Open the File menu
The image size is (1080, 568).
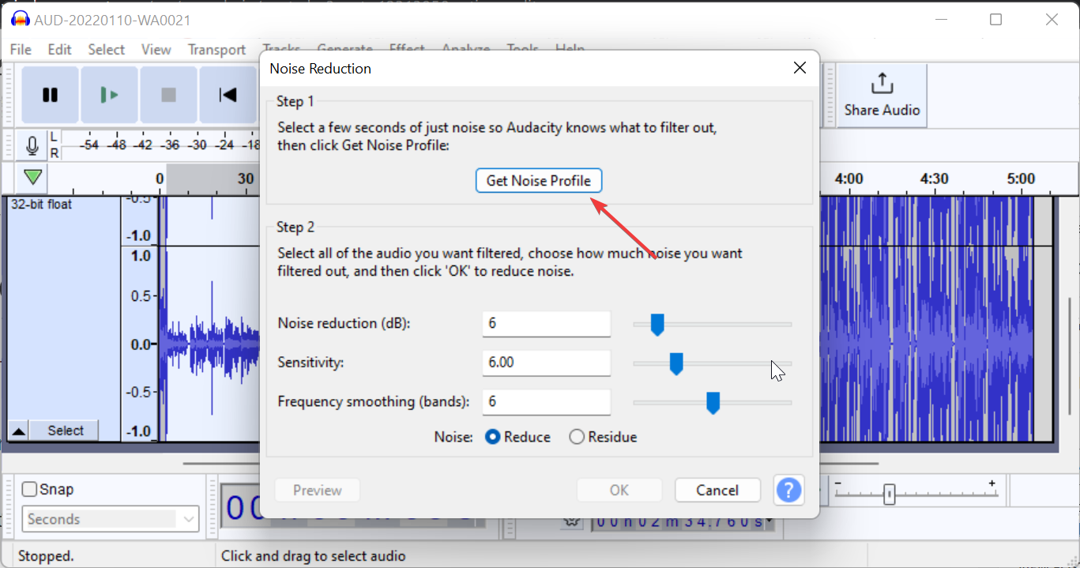pyautogui.click(x=21, y=49)
